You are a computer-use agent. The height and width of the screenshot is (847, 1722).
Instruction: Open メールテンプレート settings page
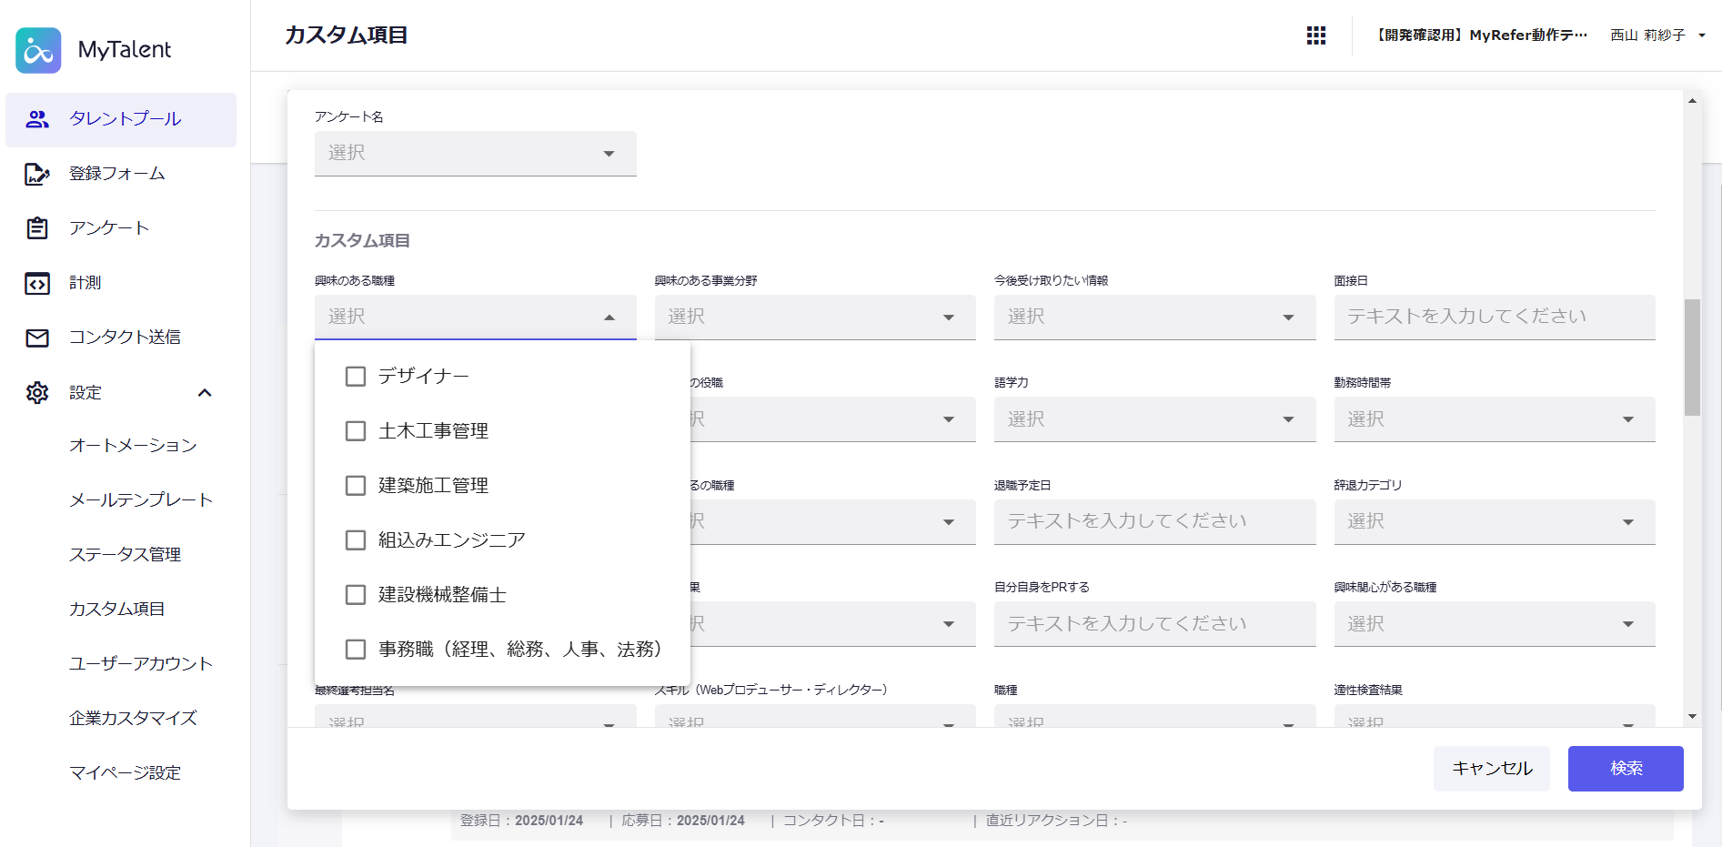tap(140, 500)
